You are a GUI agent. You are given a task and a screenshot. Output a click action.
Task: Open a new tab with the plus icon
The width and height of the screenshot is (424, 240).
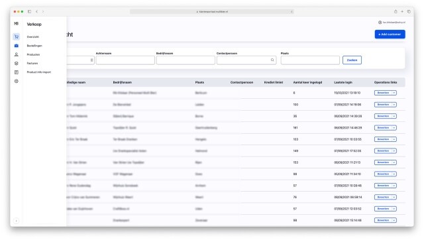[402, 12]
